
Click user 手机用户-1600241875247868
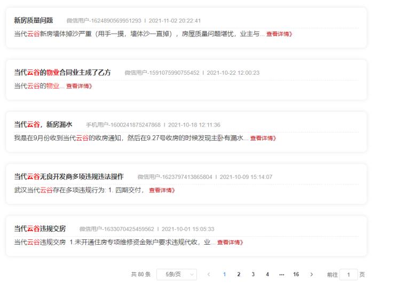123,125
